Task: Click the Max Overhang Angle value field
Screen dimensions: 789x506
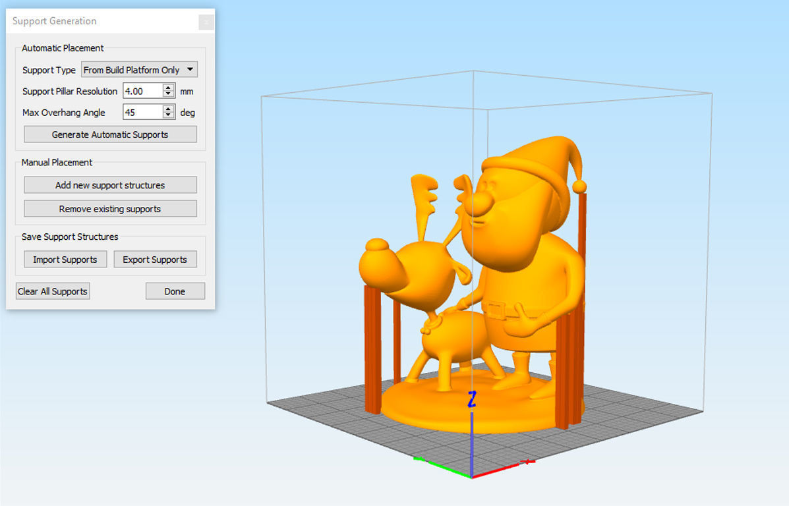Action: [x=143, y=112]
